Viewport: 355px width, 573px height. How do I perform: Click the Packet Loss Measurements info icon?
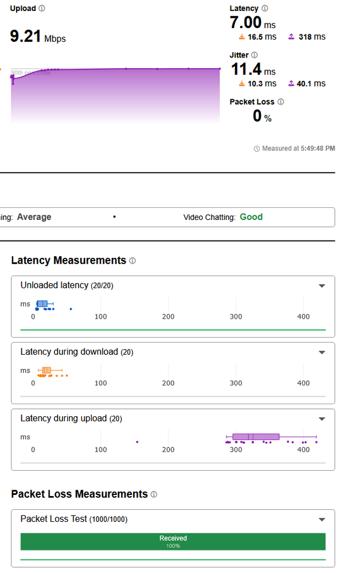coord(154,494)
